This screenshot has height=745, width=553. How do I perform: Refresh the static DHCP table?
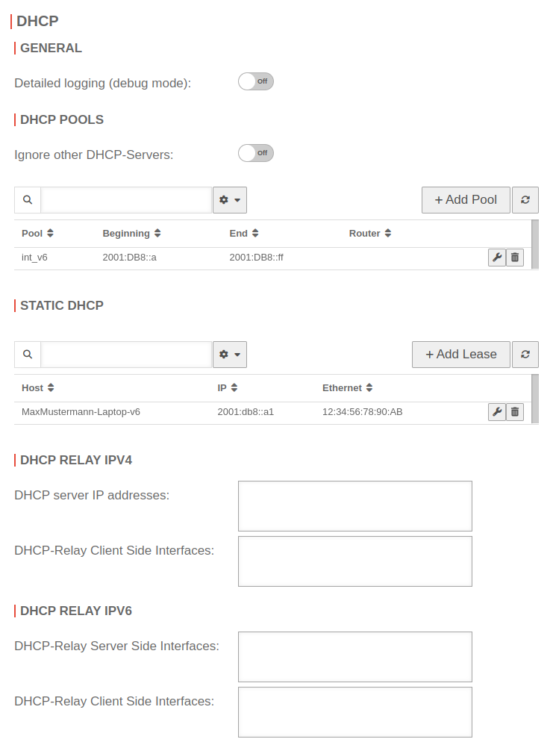tap(525, 355)
